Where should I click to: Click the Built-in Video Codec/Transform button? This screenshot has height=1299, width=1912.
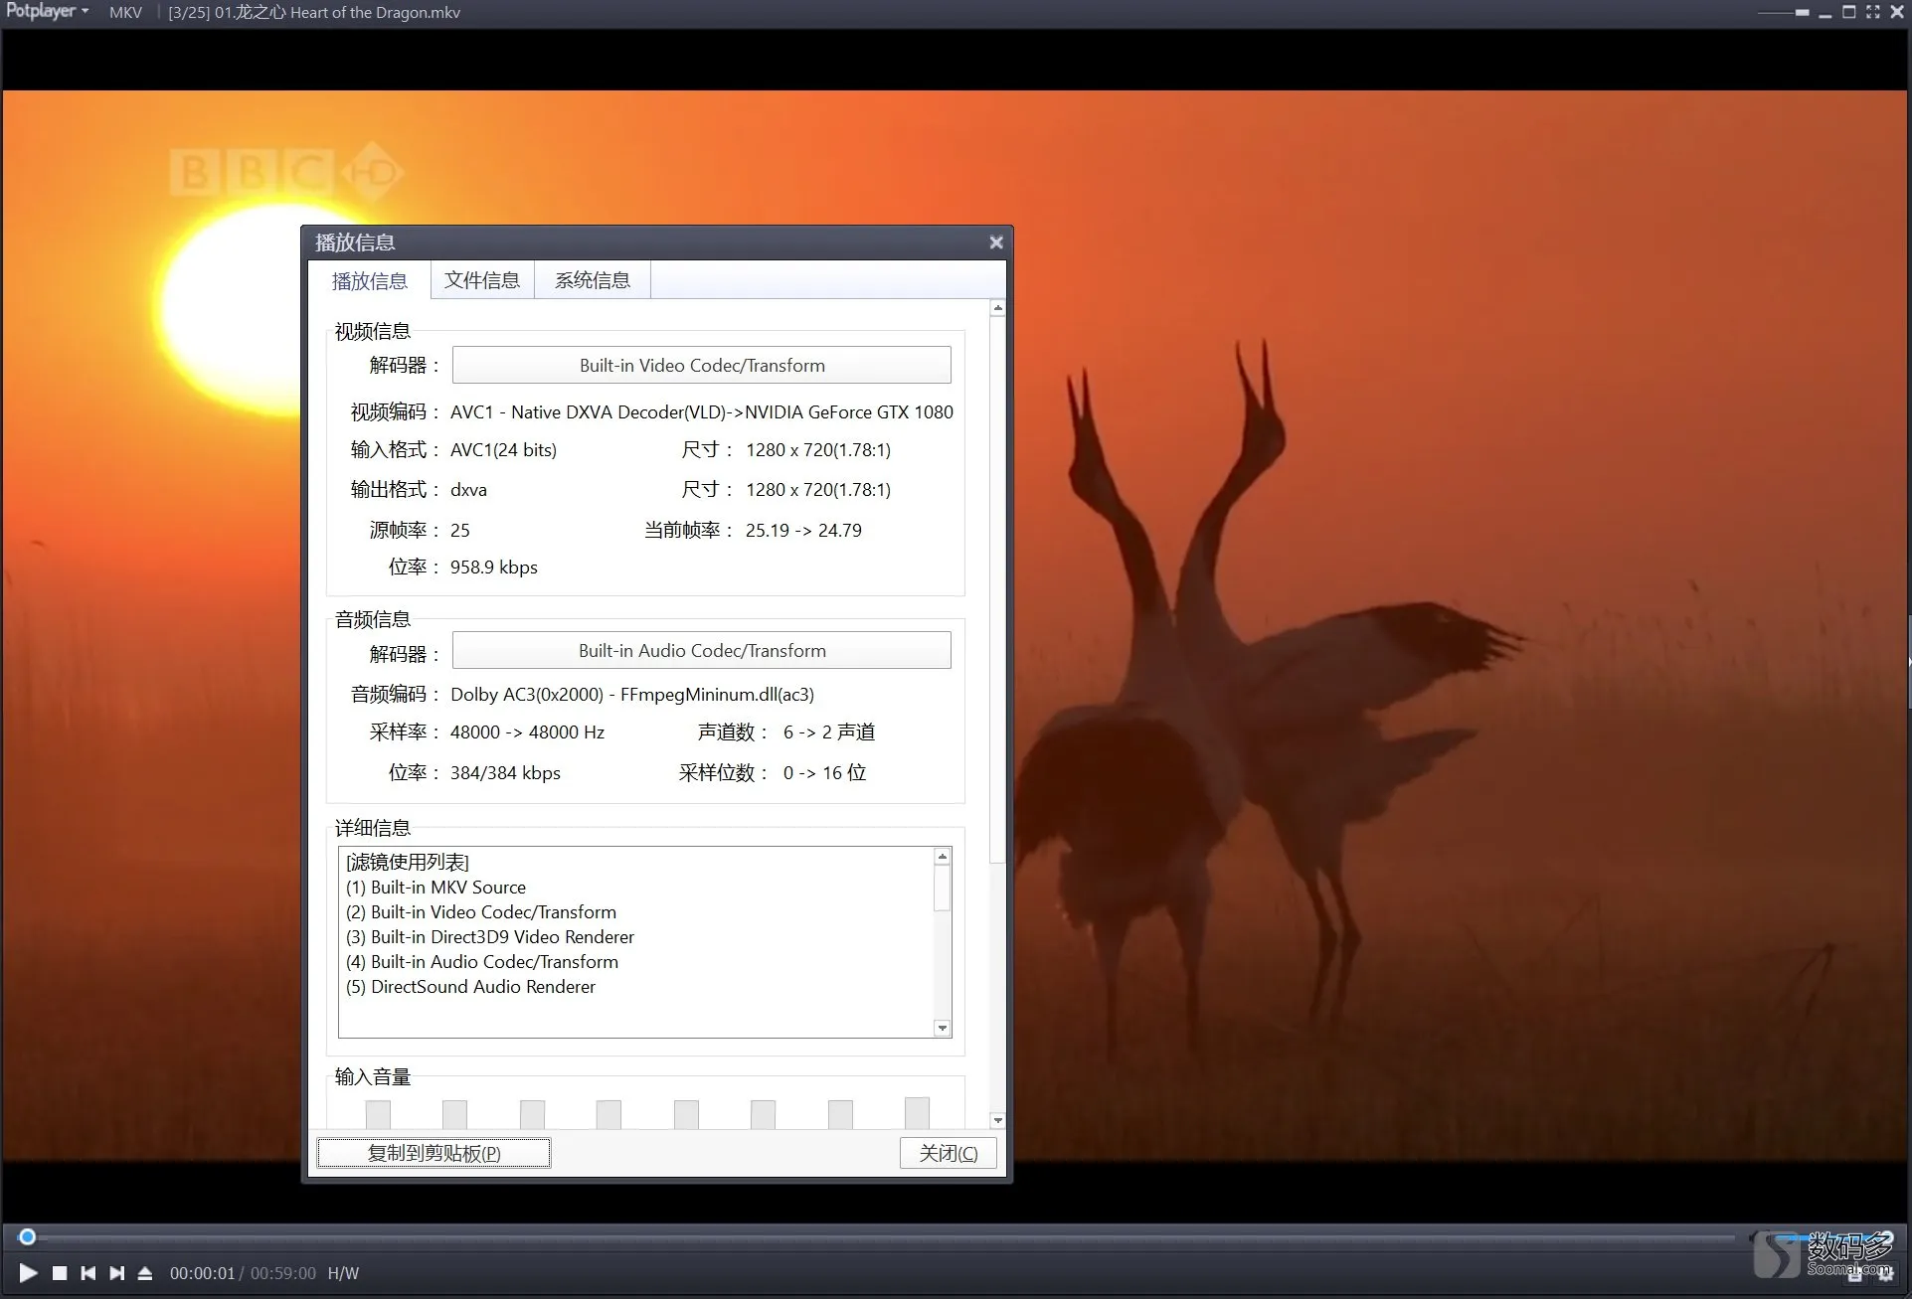click(x=702, y=365)
